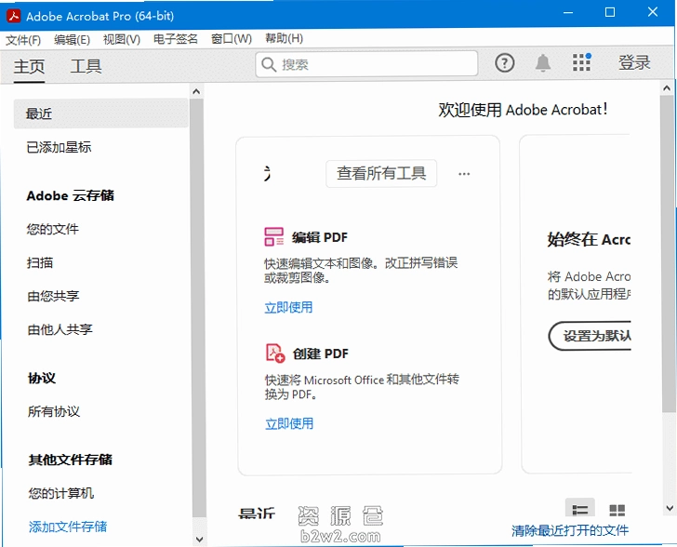Switch to thumbnail grid view of recent files

[617, 510]
